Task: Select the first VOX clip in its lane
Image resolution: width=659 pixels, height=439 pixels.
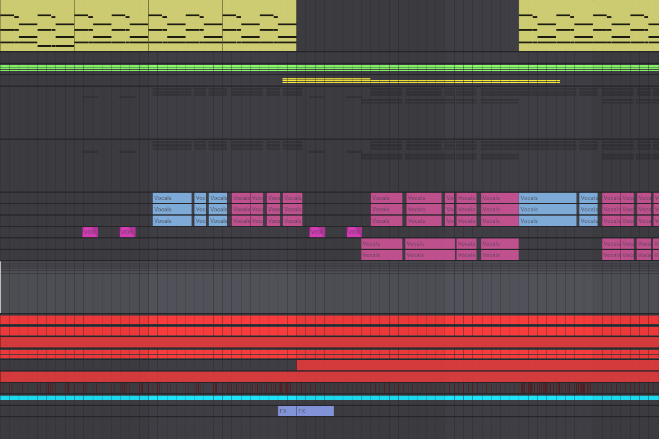Action: point(90,232)
